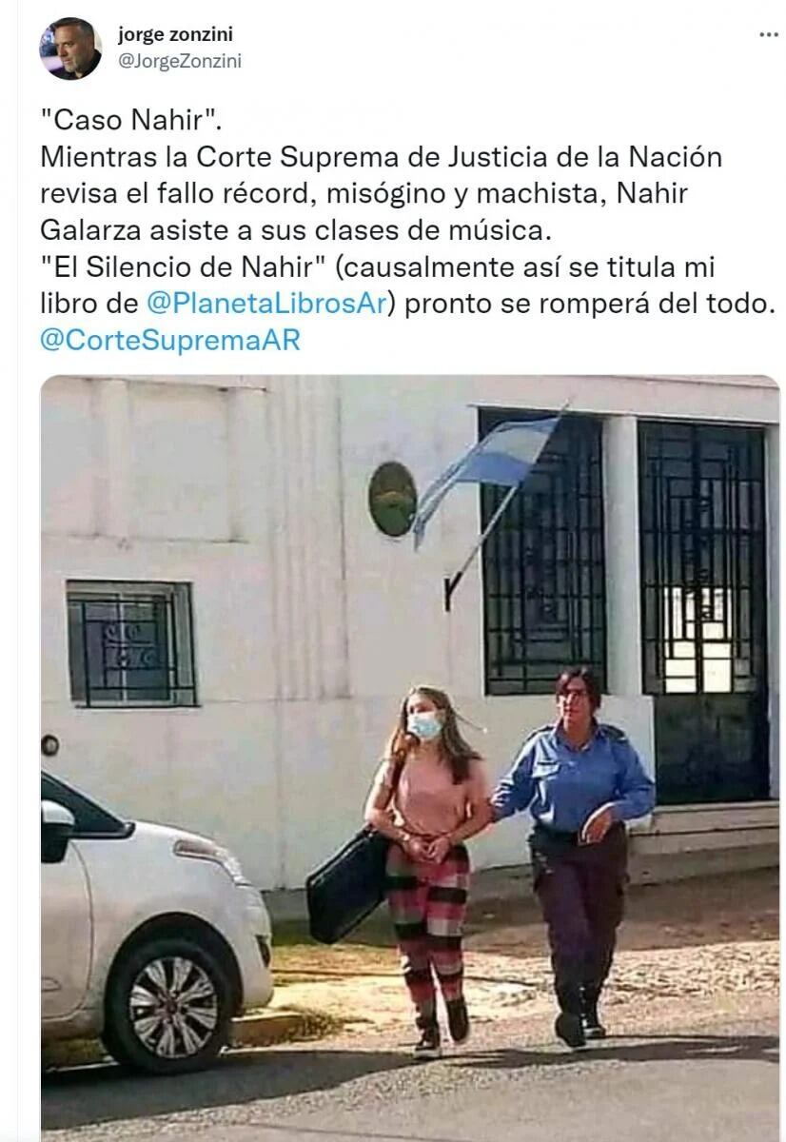Open the jorge zonzini display name link
The image size is (786, 1142).
(x=175, y=35)
